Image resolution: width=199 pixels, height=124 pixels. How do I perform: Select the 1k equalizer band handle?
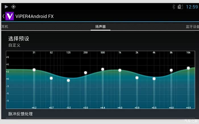pyautogui.click(x=120, y=70)
